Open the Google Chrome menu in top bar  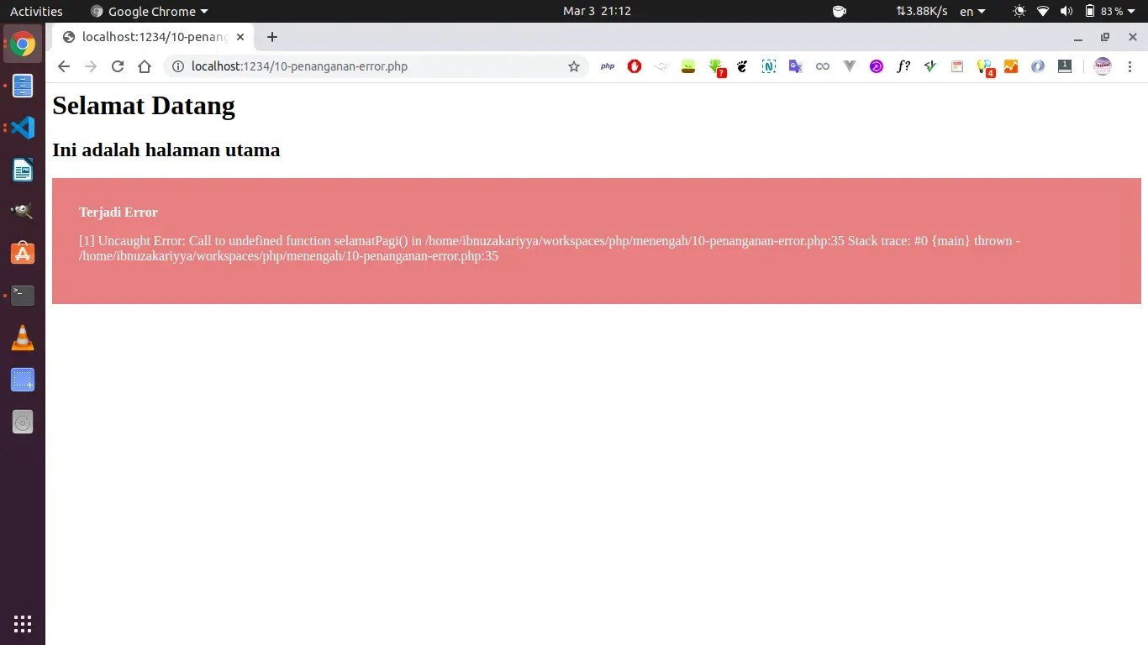pos(148,11)
